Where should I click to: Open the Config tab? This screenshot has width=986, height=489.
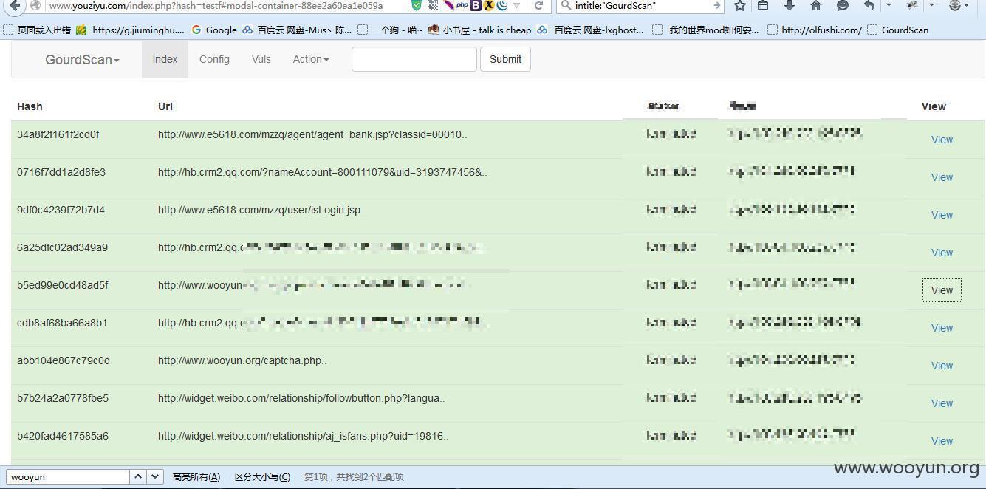[214, 59]
